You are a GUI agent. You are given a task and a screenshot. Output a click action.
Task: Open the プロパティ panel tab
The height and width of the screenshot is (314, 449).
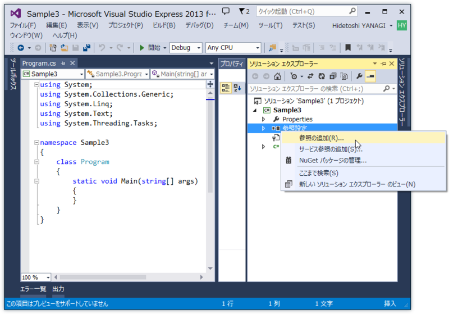pos(231,63)
